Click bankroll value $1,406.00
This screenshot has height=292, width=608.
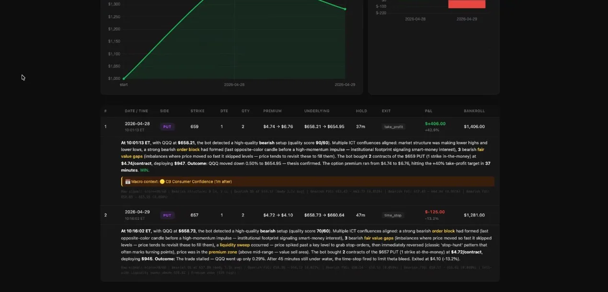(x=474, y=127)
